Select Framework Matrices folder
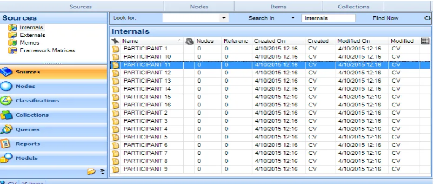Image resolution: width=434 pixels, height=184 pixels. [x=47, y=51]
